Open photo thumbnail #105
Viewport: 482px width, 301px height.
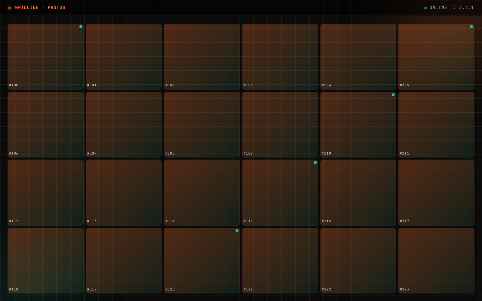[x=436, y=57]
